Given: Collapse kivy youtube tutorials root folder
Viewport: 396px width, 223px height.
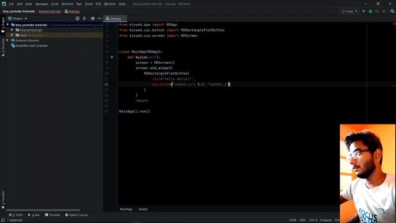Looking at the screenshot, I should point(7,25).
